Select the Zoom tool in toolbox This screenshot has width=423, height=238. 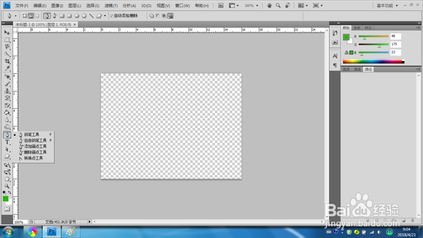tap(7, 186)
